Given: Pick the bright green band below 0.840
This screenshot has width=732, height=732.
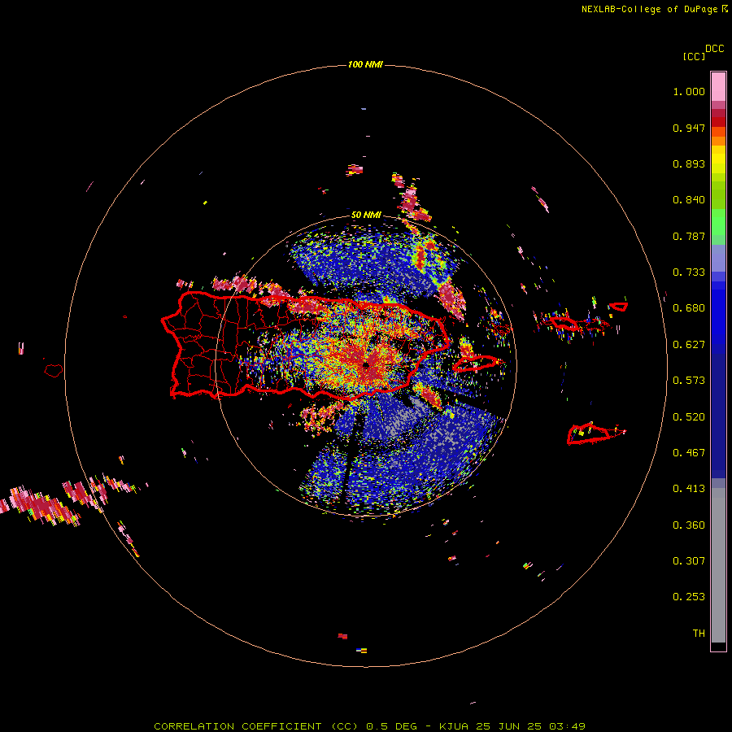Looking at the screenshot, I should (x=718, y=222).
